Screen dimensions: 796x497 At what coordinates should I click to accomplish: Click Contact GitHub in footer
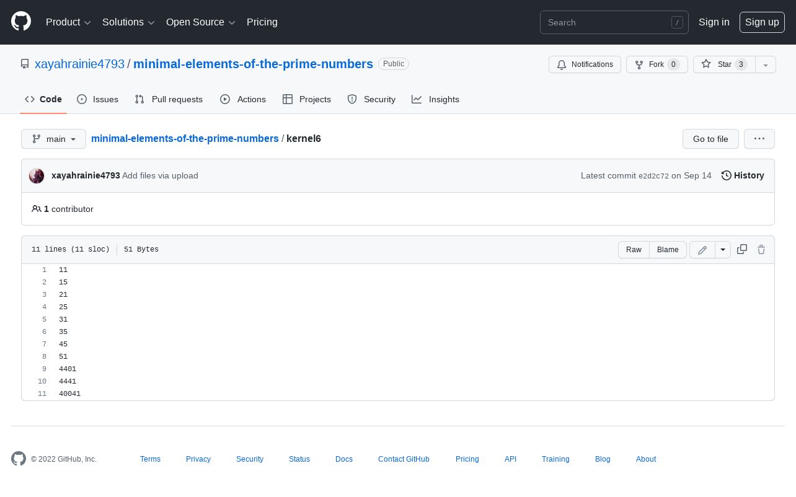pos(404,459)
